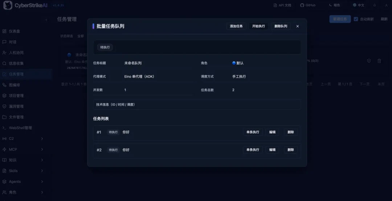This screenshot has width=392, height=201.
Task: Open the 项目管理 layers icon
Action: tap(4, 95)
